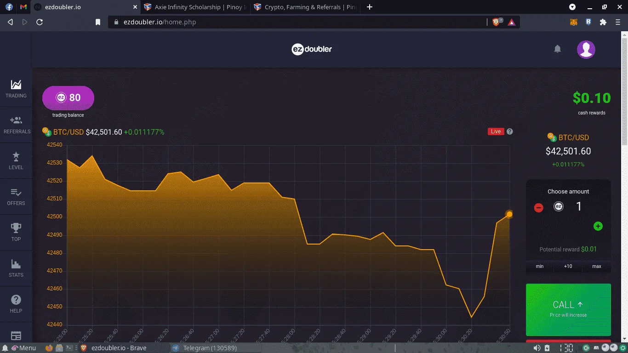Click the $42,501.60 price in right panel

(x=568, y=151)
